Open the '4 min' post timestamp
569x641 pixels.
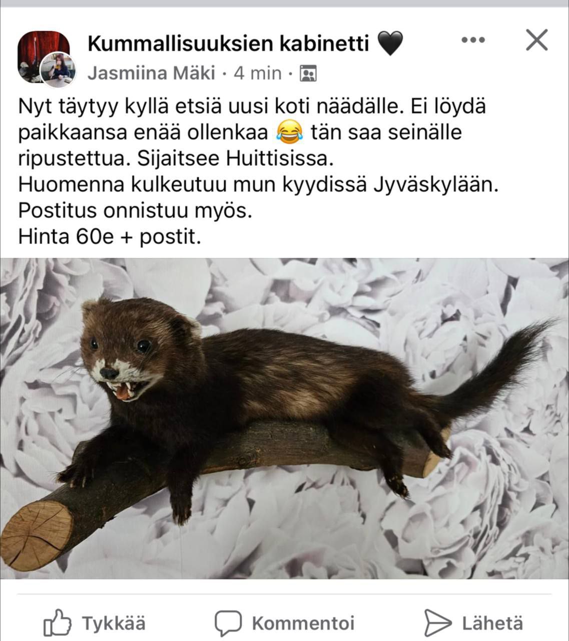[258, 74]
